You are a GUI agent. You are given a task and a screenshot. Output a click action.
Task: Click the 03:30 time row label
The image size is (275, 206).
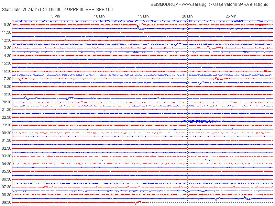click(x=7, y=156)
